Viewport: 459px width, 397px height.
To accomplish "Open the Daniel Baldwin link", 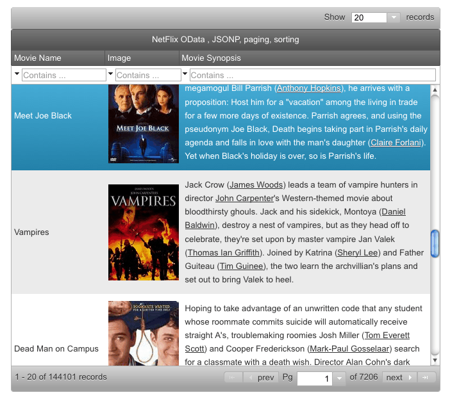I will 394,212.
